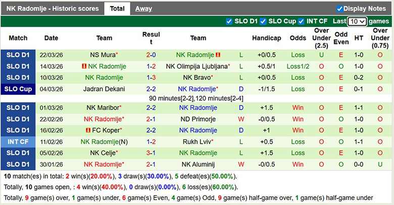This screenshot has width=394, height=205.
Task: Open the NK Olimpija Ljubljana team link
Action: coord(196,66)
